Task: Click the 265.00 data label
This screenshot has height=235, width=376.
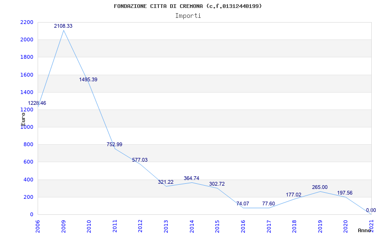Action: click(x=320, y=187)
